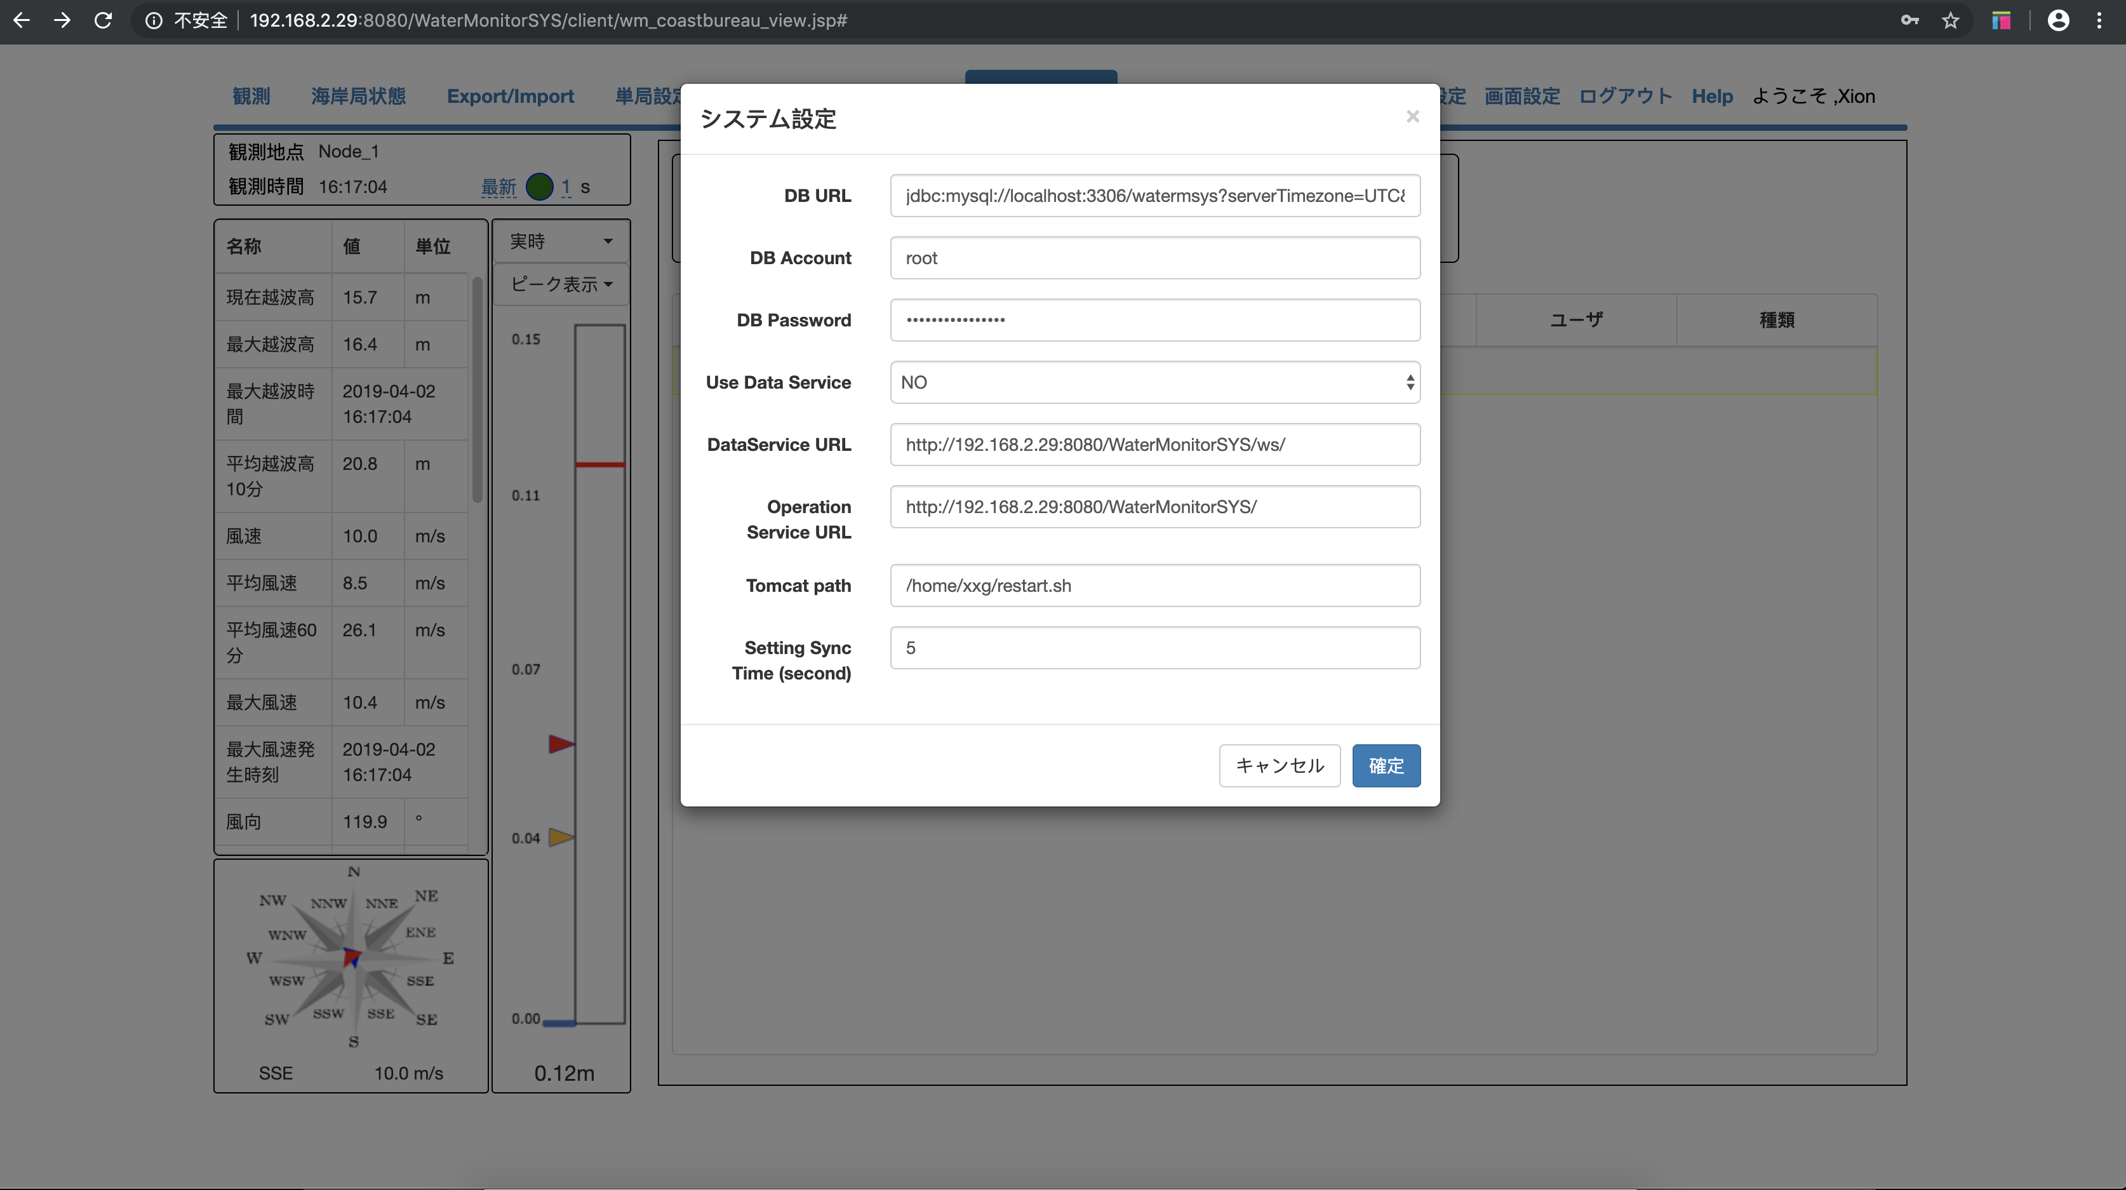Switch to the 海岸局状態 tab

click(358, 97)
